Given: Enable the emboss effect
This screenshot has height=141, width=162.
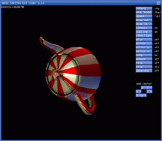Looking at the screenshot, I should point(144,59).
